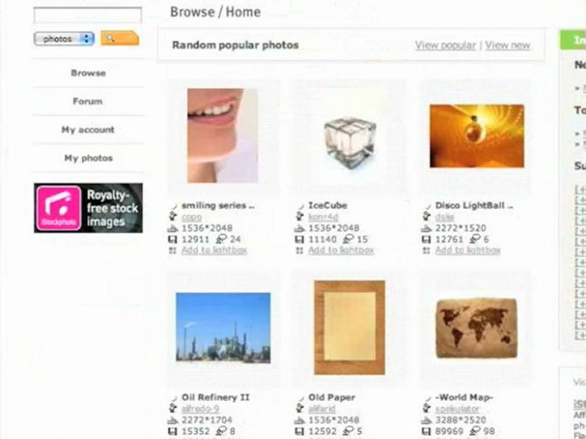Follow the View popular link
The image size is (586, 439).
445,46
